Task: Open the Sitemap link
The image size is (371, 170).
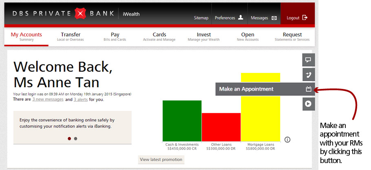Action: [x=201, y=18]
